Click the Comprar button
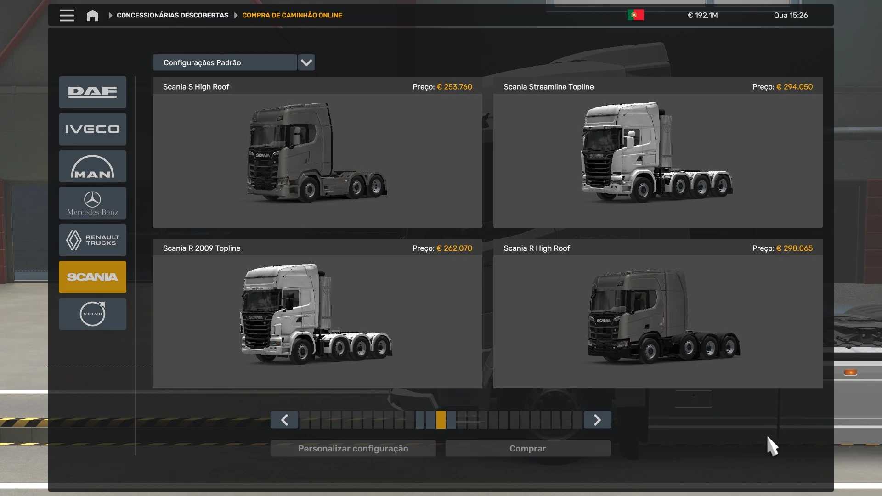 528,448
